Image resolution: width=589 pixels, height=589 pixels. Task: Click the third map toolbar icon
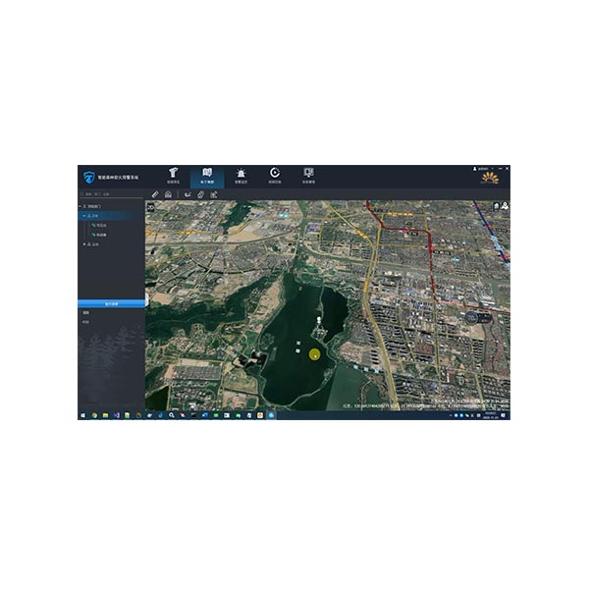(186, 194)
